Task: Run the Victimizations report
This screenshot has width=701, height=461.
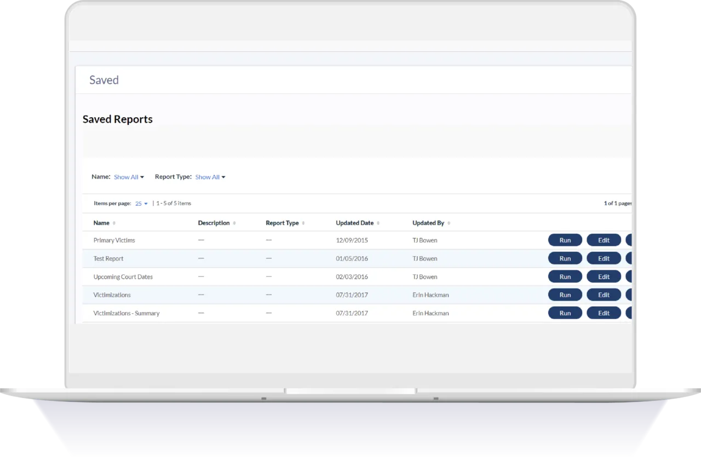Action: (x=565, y=295)
